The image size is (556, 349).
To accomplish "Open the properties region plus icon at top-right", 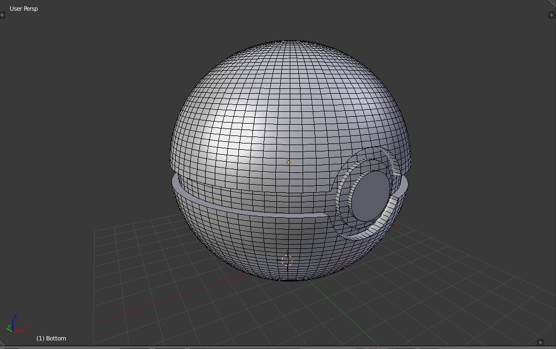I will click(x=551, y=15).
